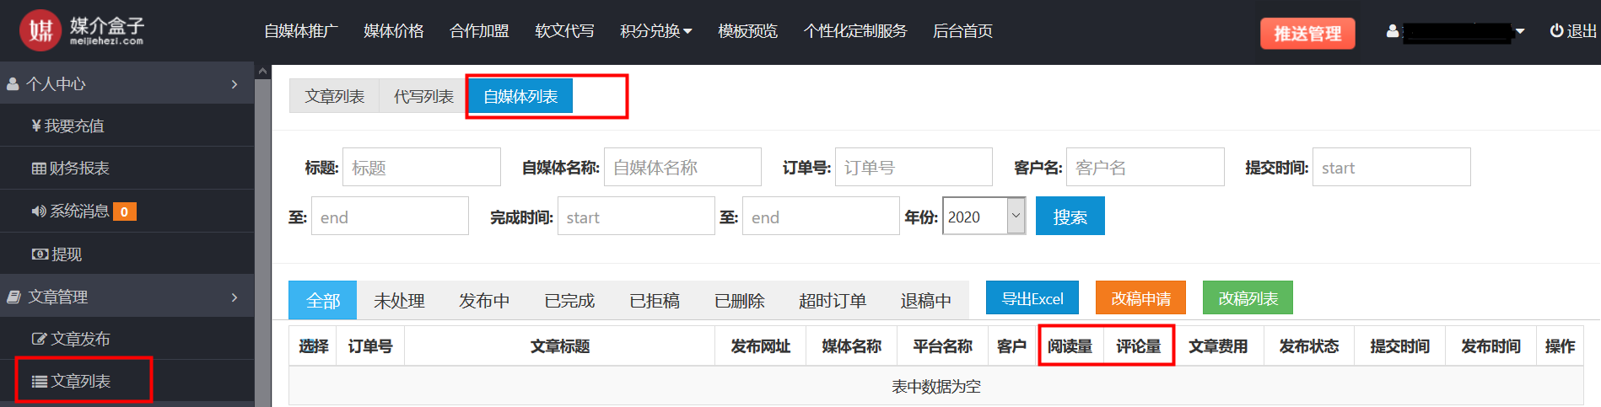Click the yen icon beside 我要充值
Screen dimensions: 1601x407
pyautogui.click(x=36, y=126)
